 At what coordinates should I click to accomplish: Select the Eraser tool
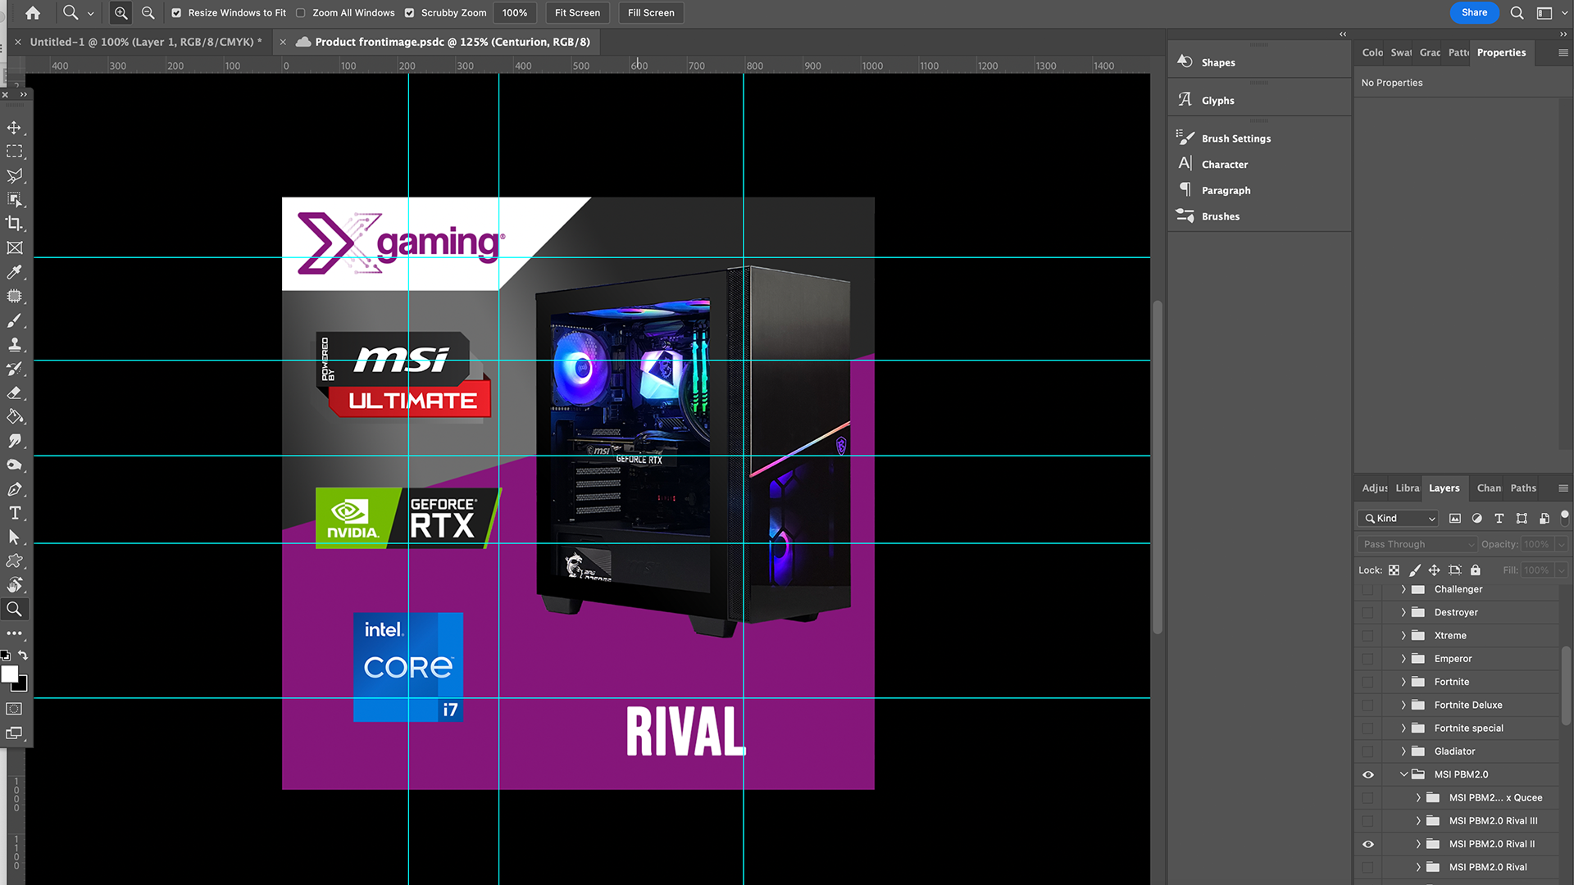tap(14, 393)
